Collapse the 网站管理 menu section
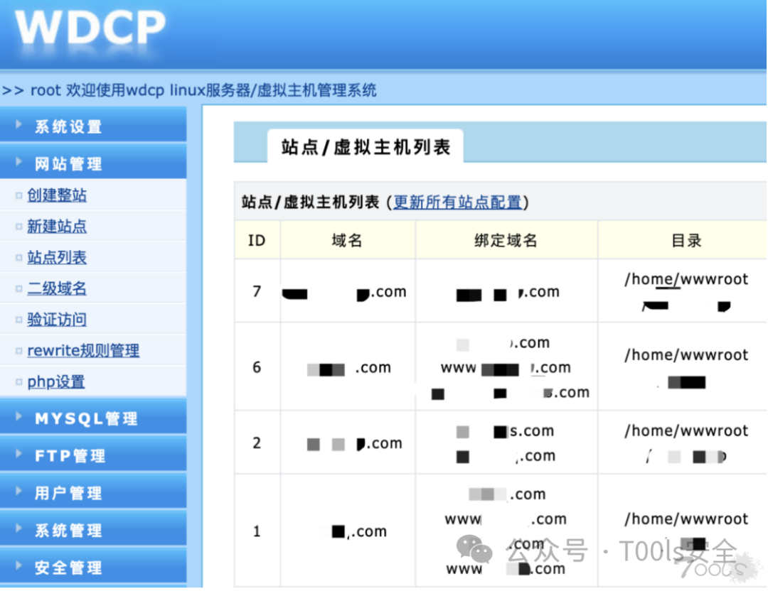 pyautogui.click(x=93, y=163)
